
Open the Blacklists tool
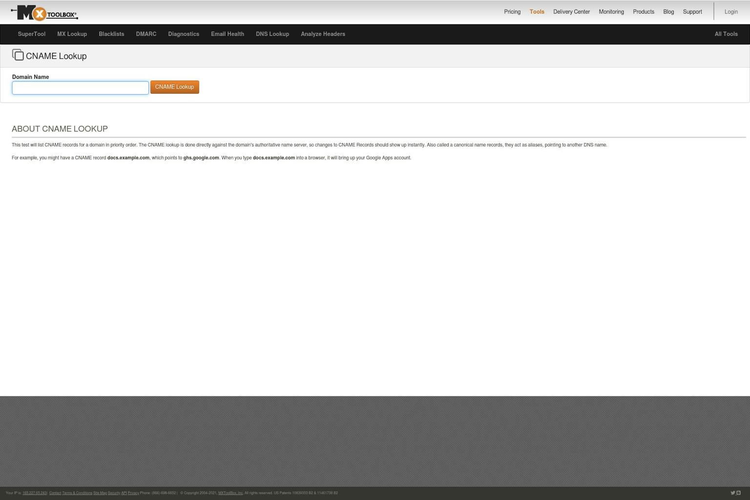(111, 34)
